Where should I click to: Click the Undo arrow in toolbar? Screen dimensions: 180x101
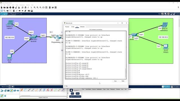(x=28, y=8)
